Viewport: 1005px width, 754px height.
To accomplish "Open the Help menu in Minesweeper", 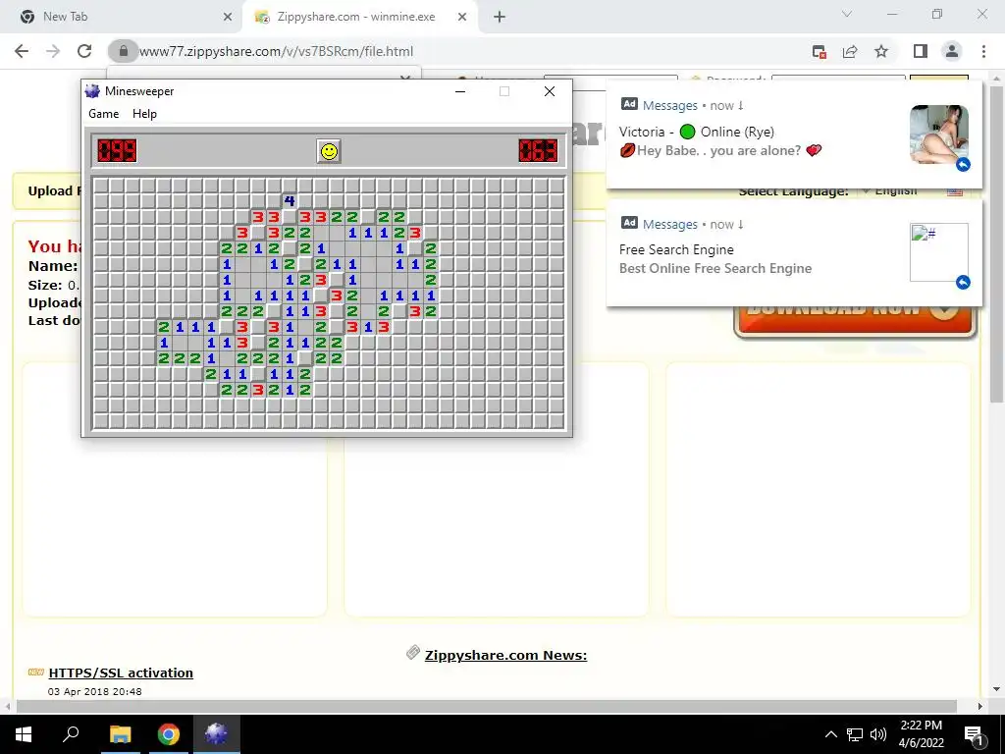I will pyautogui.click(x=144, y=114).
